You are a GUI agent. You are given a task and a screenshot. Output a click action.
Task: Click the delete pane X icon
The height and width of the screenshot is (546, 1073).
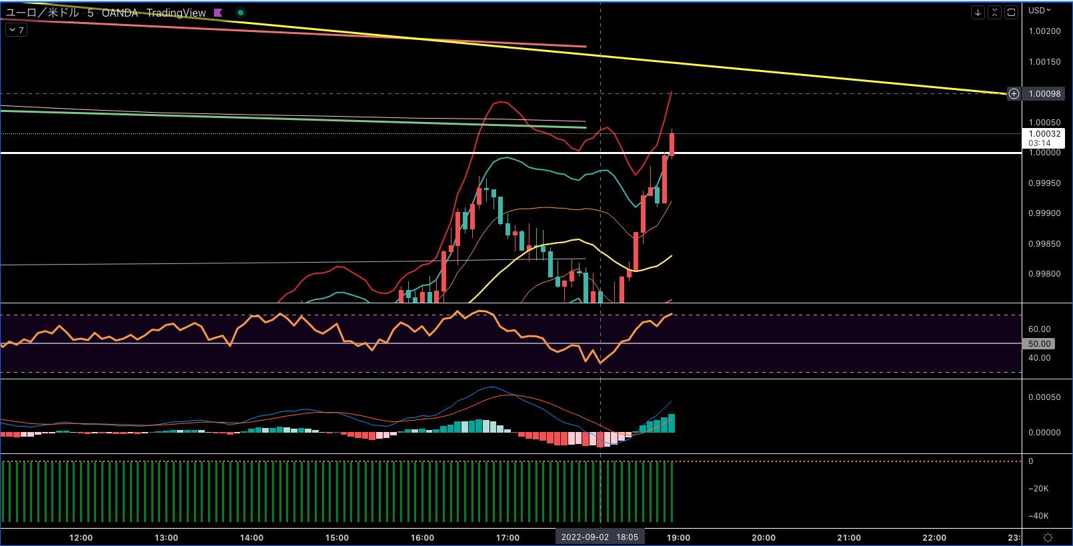[x=994, y=12]
